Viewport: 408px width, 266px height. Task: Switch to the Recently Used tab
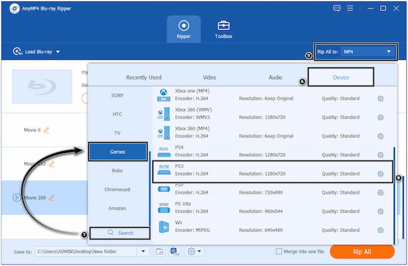click(143, 78)
